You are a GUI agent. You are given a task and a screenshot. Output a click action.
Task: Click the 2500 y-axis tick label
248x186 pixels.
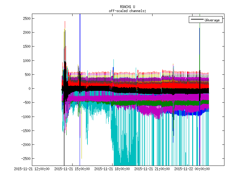[26, 19]
